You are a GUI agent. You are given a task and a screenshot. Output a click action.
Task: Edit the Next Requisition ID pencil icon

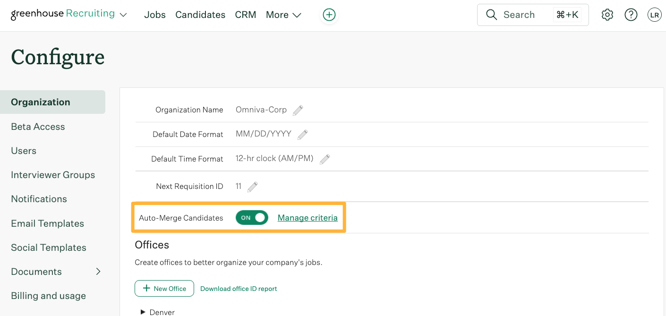point(252,187)
